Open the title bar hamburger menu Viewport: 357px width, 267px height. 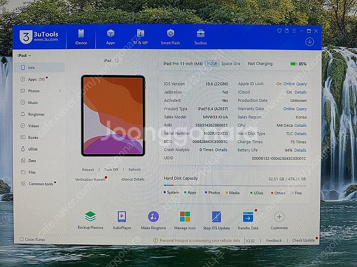[294, 31]
